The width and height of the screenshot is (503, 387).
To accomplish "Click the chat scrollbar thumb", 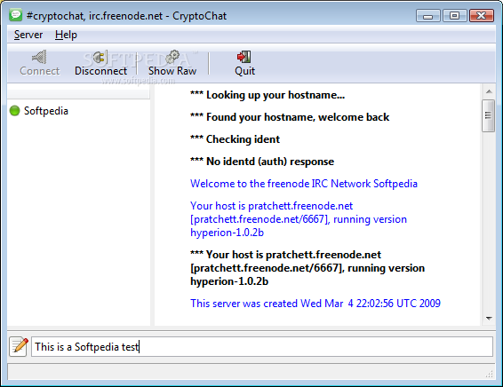I will click(488, 115).
